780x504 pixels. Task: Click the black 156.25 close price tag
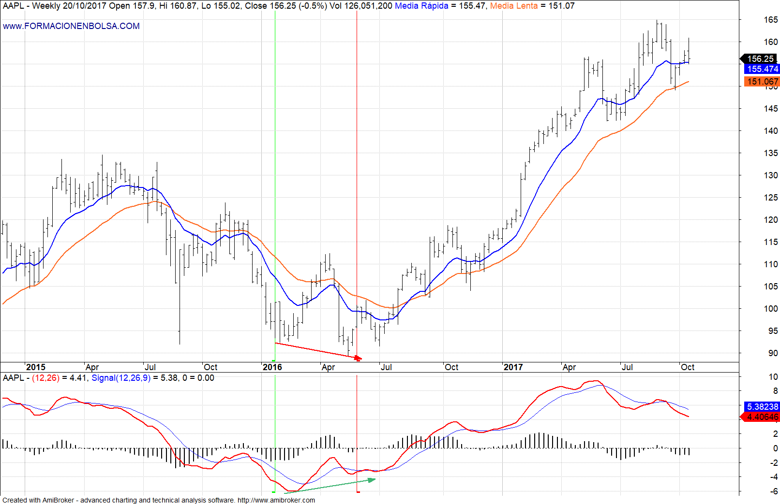760,59
